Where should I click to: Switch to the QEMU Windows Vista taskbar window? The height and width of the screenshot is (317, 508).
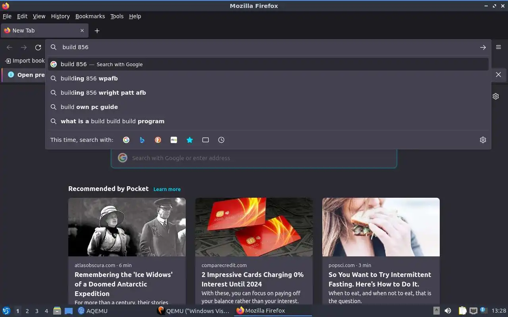click(x=194, y=311)
